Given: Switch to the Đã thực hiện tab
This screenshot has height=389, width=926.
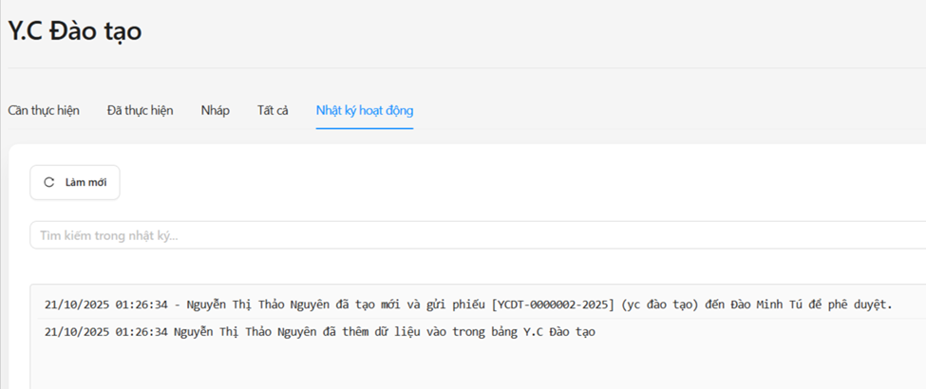Looking at the screenshot, I should pos(140,110).
